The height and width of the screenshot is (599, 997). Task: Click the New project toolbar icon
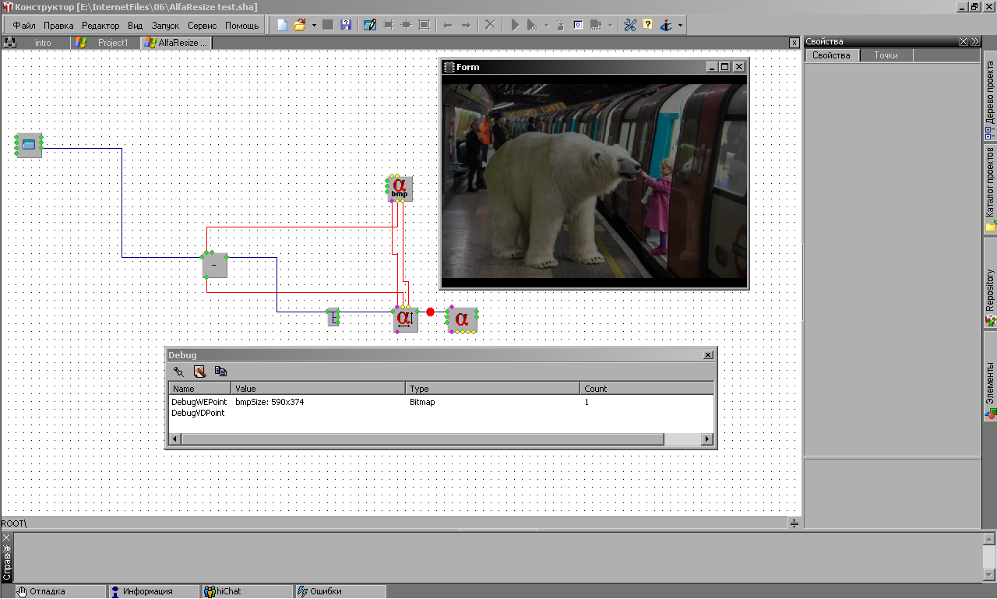282,25
